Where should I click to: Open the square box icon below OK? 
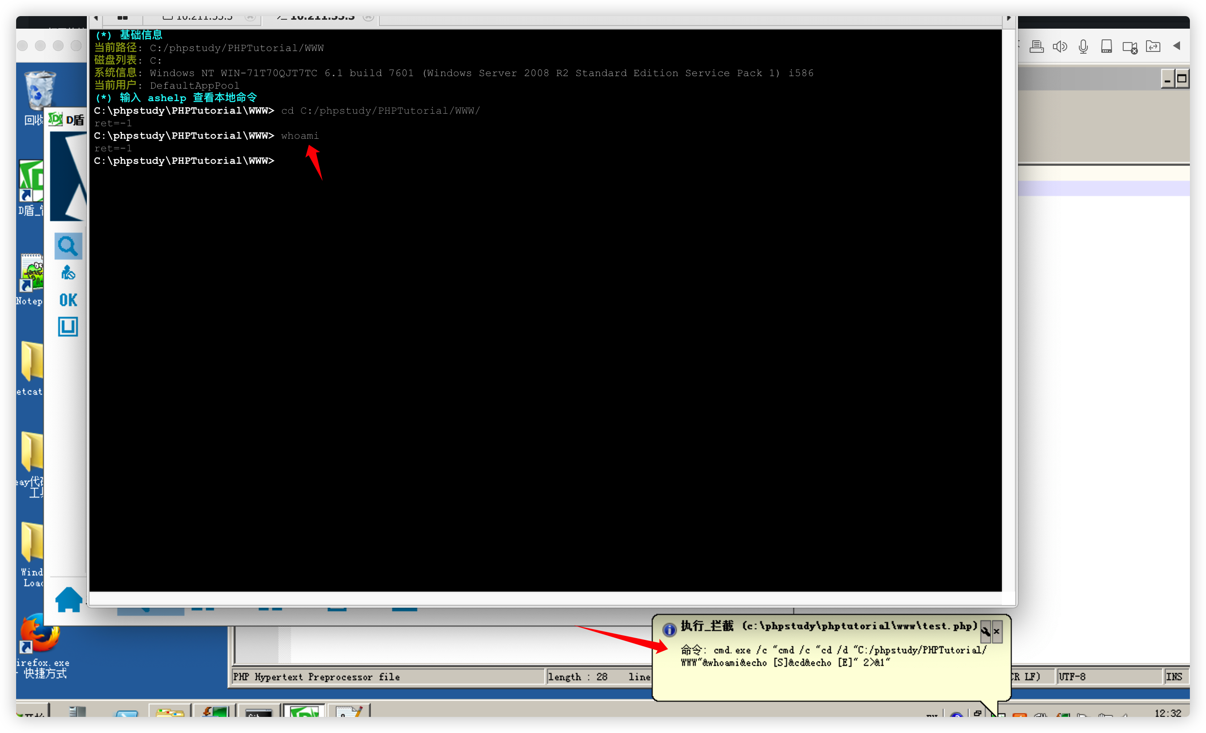[x=68, y=326]
